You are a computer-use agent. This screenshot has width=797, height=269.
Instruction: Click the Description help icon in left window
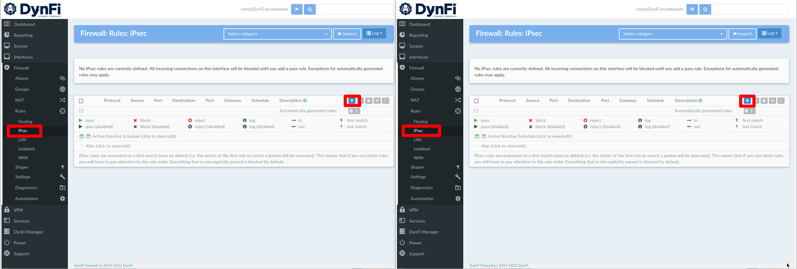click(x=305, y=100)
